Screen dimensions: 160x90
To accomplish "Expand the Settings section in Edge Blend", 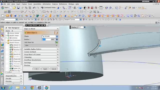I will pyautogui.click(x=41, y=63).
